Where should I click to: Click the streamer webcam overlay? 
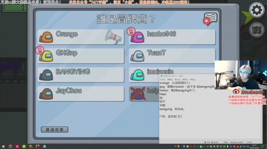tap(241, 75)
